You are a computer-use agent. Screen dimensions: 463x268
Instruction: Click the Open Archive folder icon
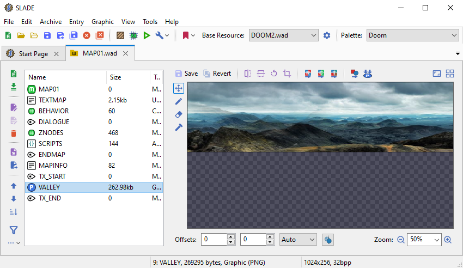21,35
